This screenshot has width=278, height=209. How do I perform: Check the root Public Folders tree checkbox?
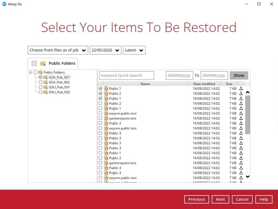[35, 72]
